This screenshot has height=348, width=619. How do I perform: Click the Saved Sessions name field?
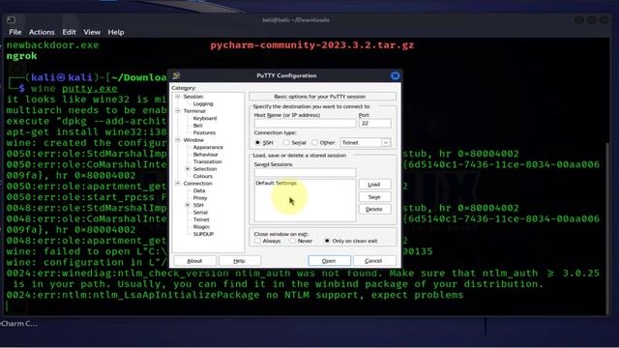tap(305, 172)
